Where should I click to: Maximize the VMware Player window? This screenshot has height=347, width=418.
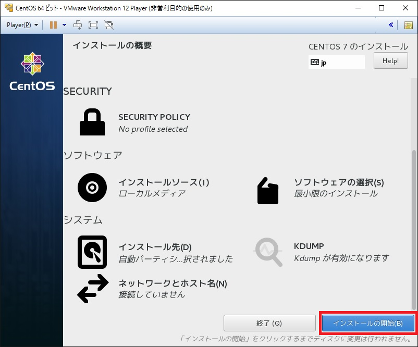point(382,8)
